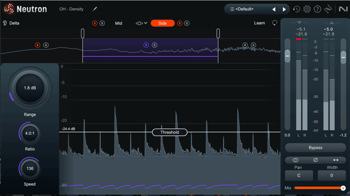Click the Mix slider handle
Viewport: 350px width, 196px height.
click(x=343, y=188)
